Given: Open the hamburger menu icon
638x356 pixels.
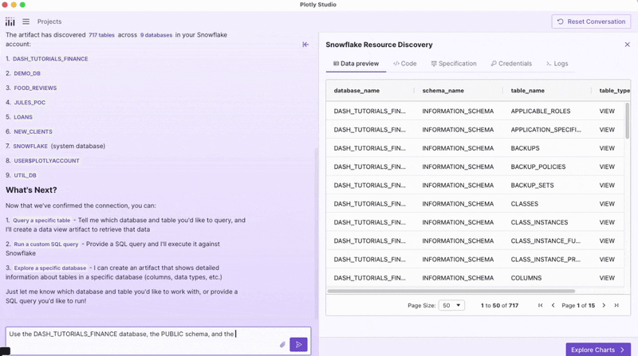Looking at the screenshot, I should point(26,22).
